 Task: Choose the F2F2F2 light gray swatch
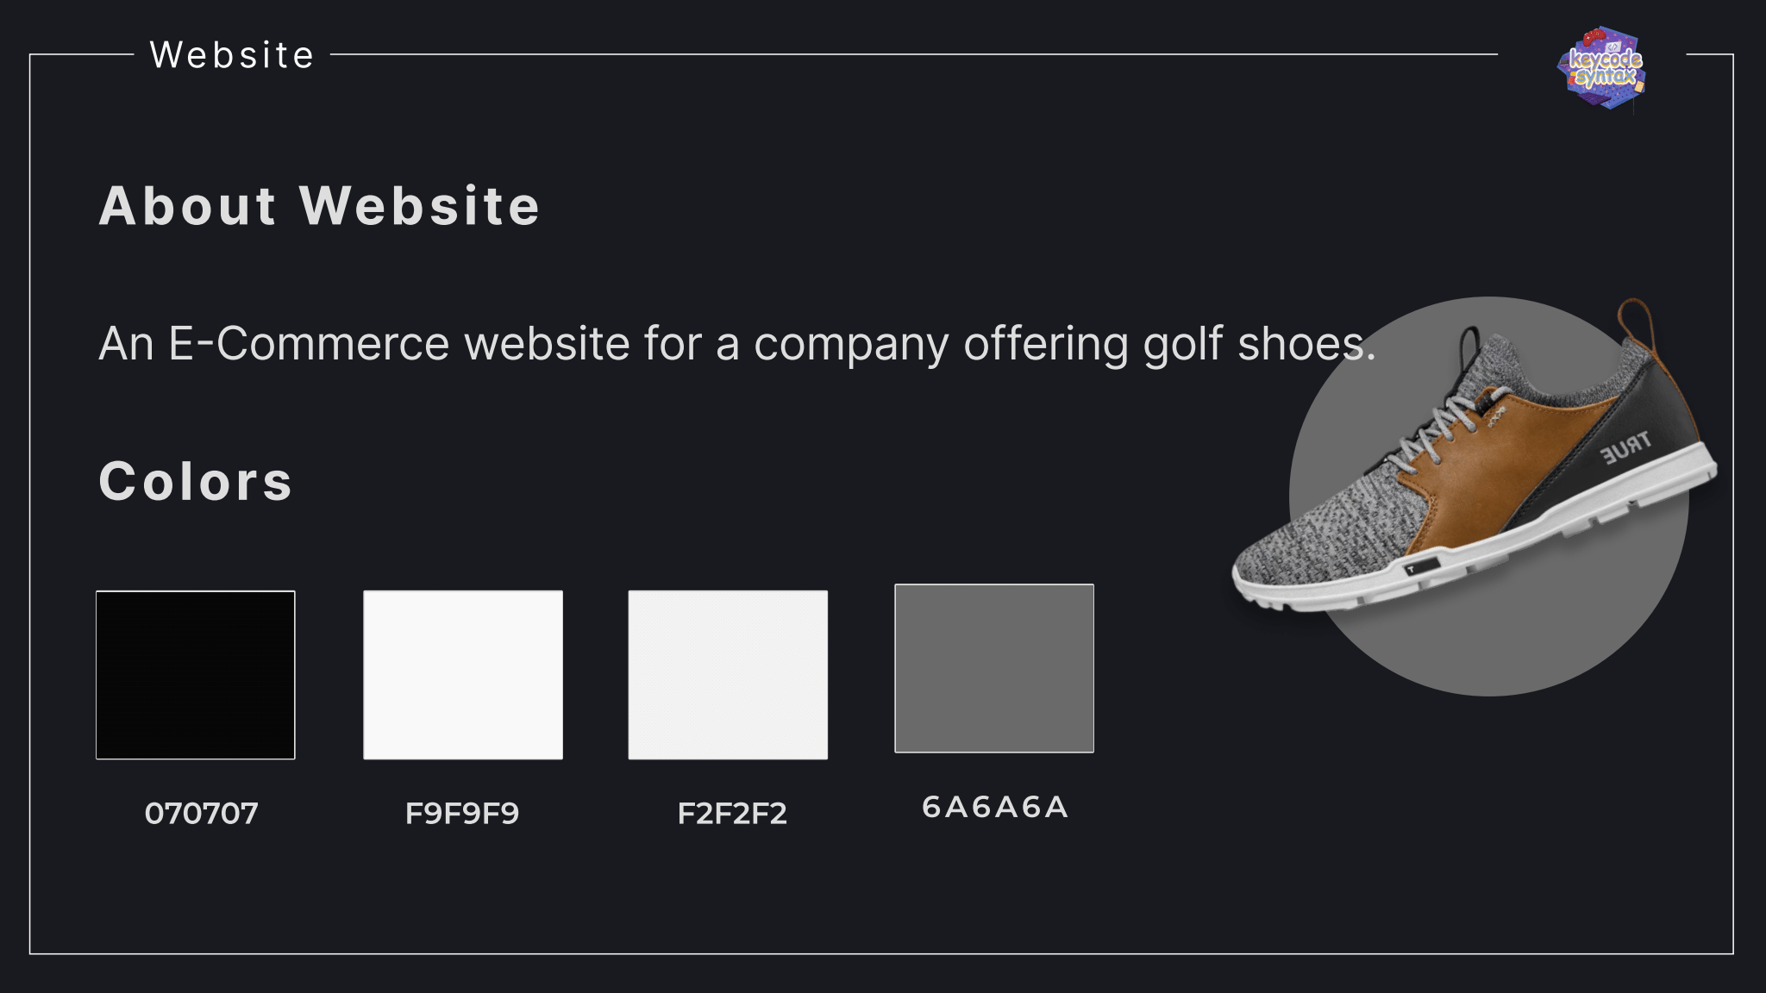click(728, 675)
